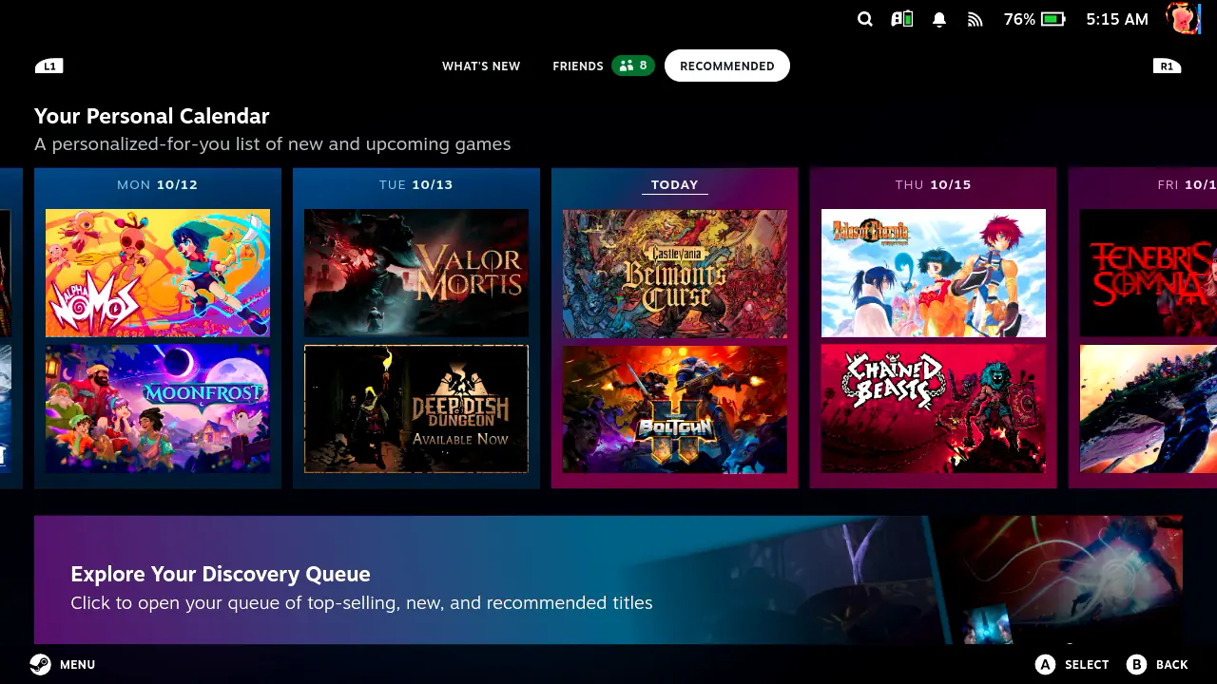Open the Moonfrost game tile

click(x=158, y=409)
